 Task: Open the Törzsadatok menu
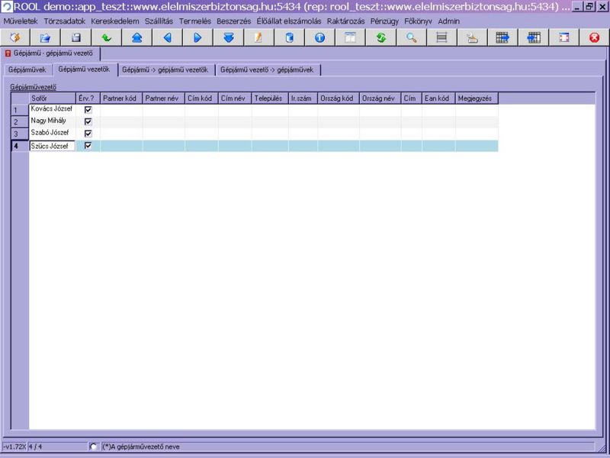point(63,21)
